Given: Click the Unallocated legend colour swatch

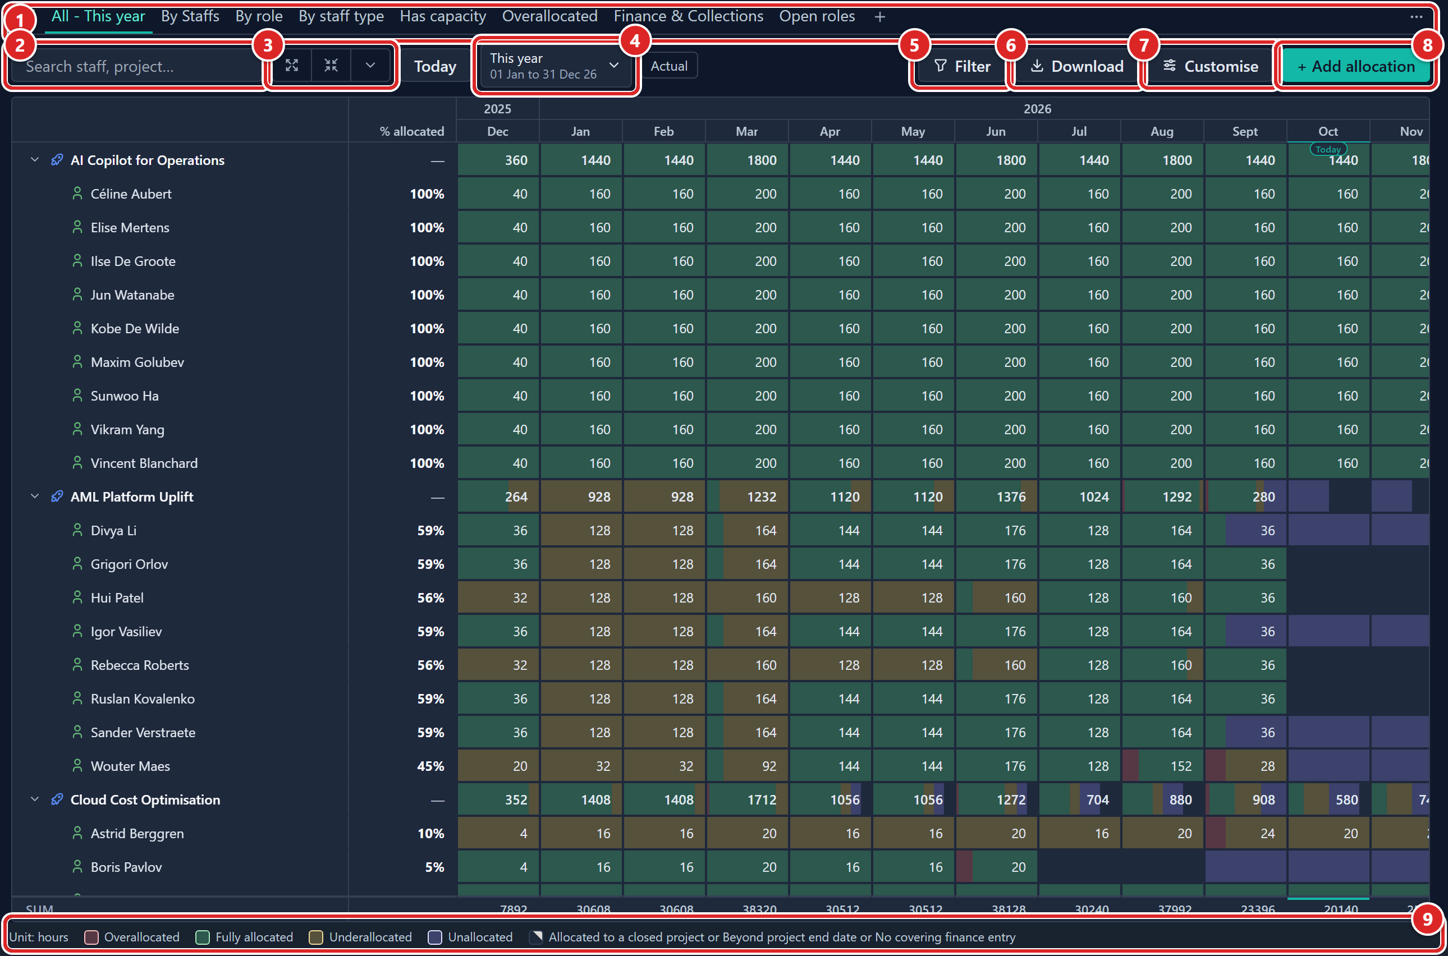Looking at the screenshot, I should click(x=435, y=937).
